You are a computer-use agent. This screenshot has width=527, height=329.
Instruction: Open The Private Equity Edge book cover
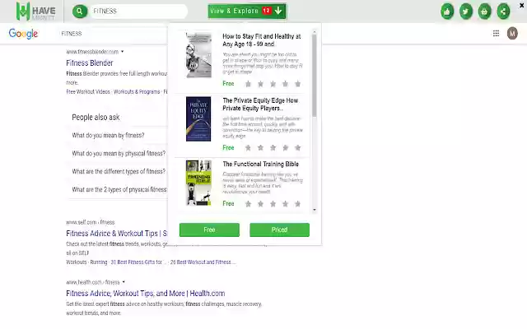(x=198, y=118)
